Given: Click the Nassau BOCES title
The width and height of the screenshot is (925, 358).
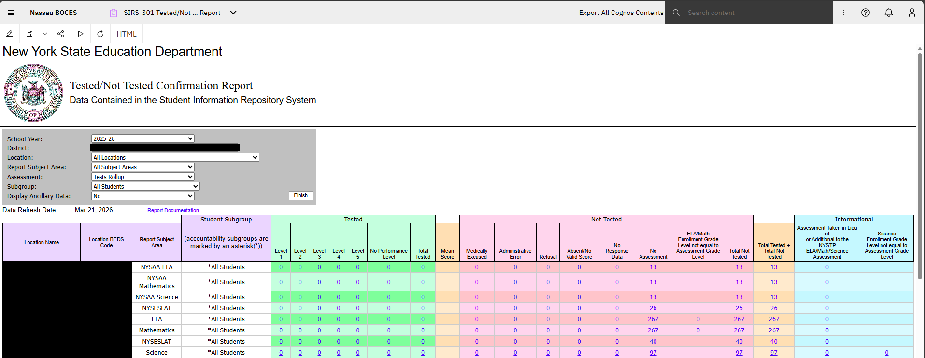Looking at the screenshot, I should tap(53, 13).
